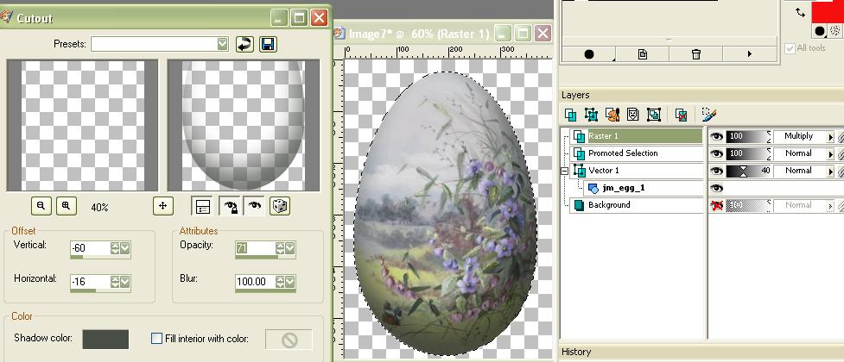This screenshot has width=844, height=362.
Task: Select the Promoted Selection layer
Action: [x=623, y=153]
